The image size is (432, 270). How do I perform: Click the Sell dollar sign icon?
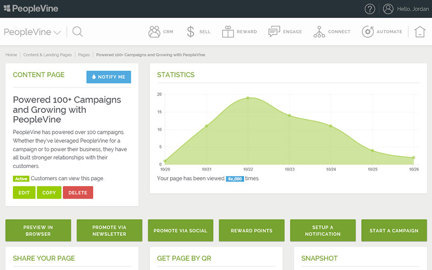click(191, 32)
